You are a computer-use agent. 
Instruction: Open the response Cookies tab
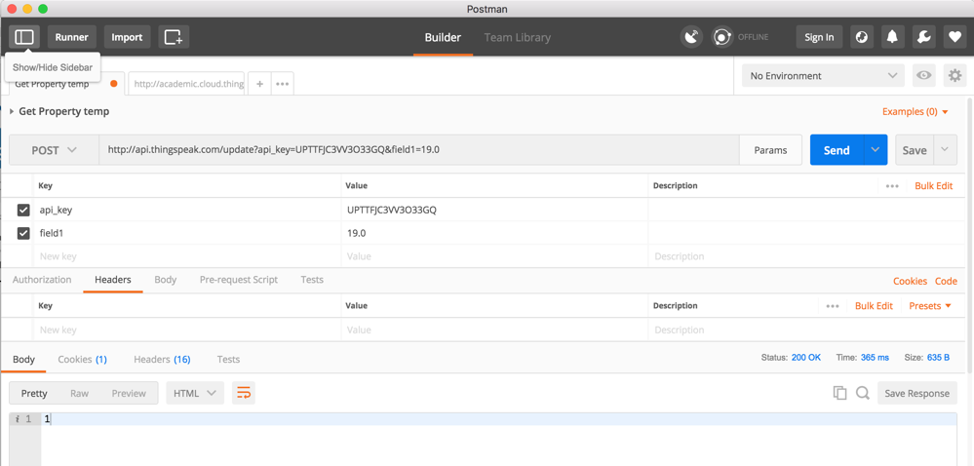point(82,360)
